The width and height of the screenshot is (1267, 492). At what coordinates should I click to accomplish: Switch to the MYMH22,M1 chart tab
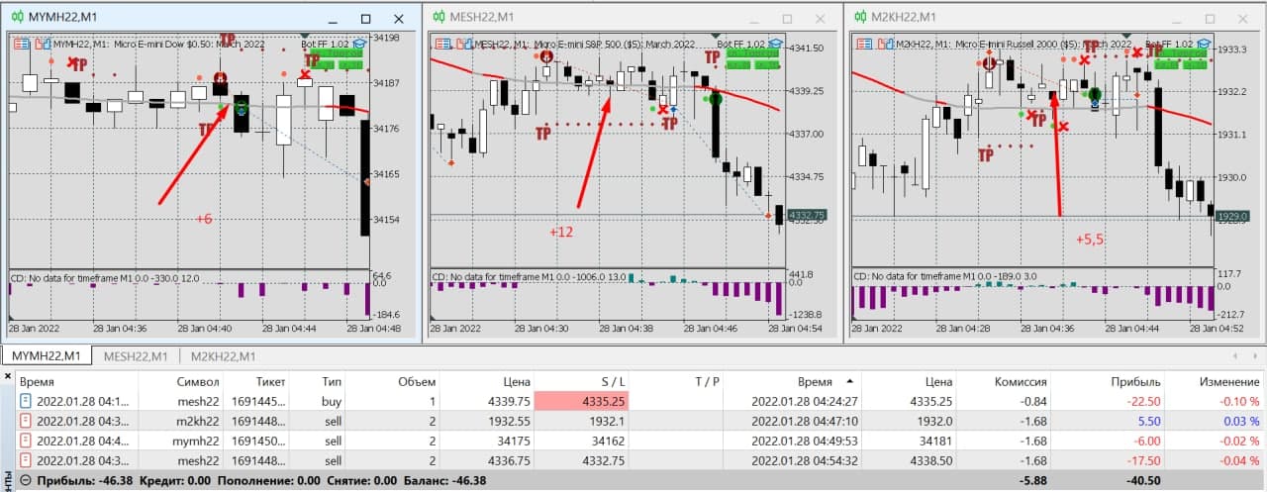[47, 355]
